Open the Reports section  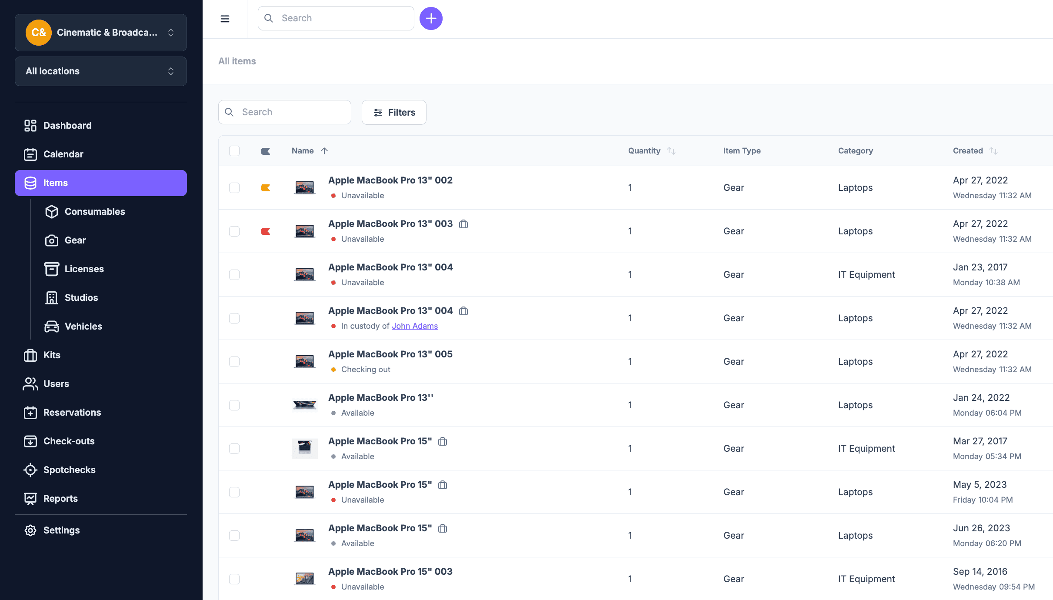(x=101, y=499)
